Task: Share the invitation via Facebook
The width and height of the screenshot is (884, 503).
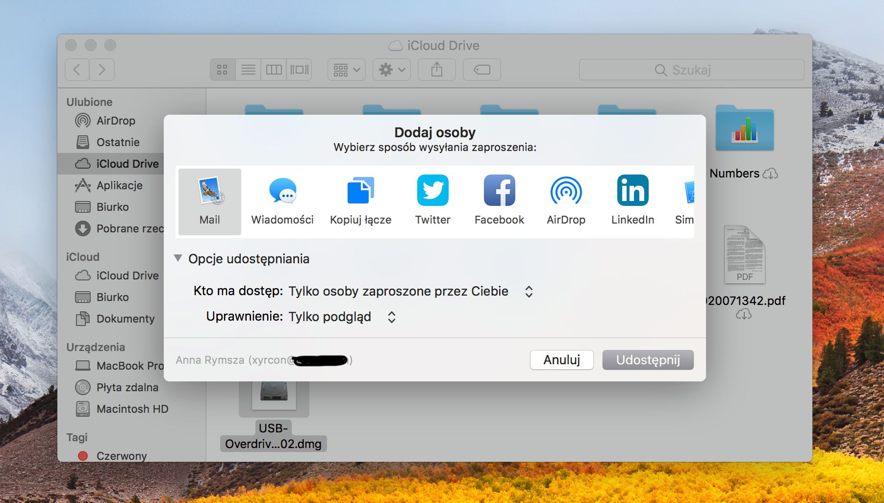Action: tap(499, 201)
